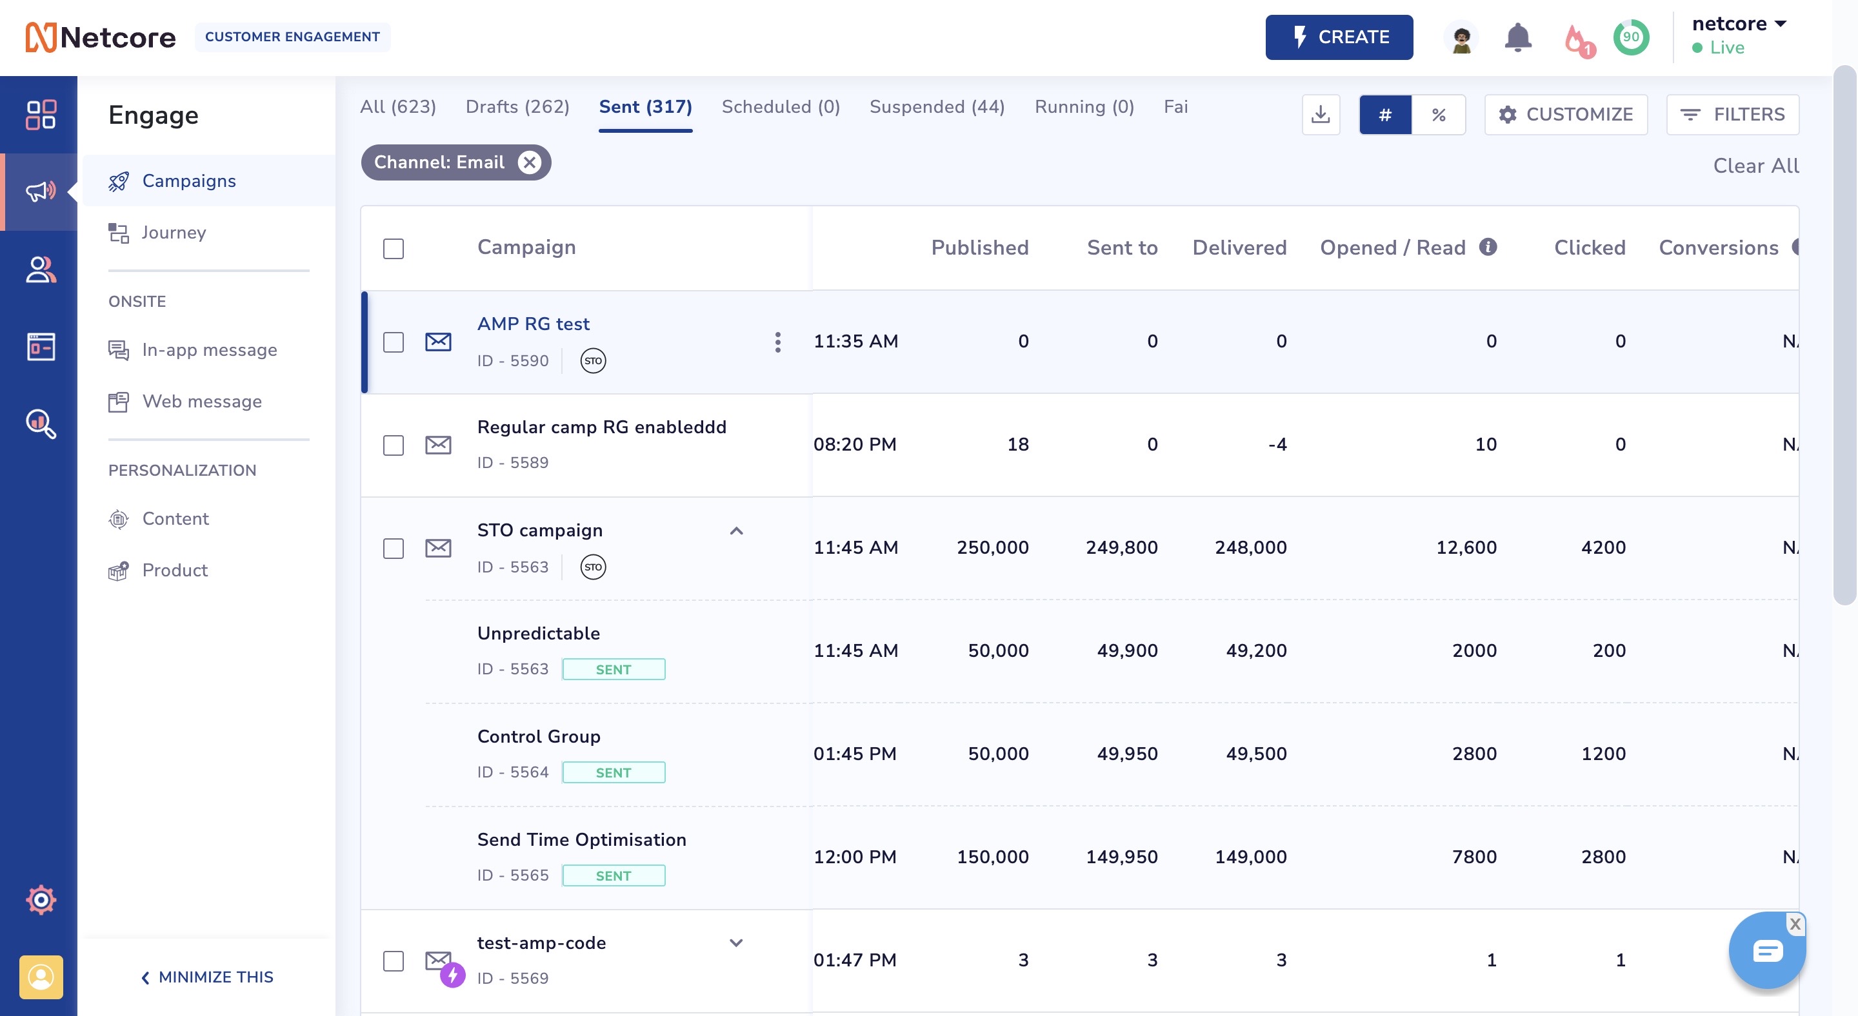Open notifications bell icon
Image resolution: width=1858 pixels, height=1016 pixels.
(x=1517, y=37)
